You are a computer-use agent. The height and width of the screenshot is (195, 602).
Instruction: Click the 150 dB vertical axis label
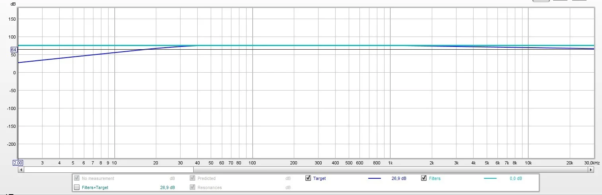click(x=12, y=19)
